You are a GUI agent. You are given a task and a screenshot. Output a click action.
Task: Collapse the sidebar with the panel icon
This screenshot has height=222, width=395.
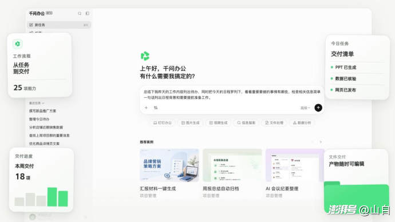(88, 13)
